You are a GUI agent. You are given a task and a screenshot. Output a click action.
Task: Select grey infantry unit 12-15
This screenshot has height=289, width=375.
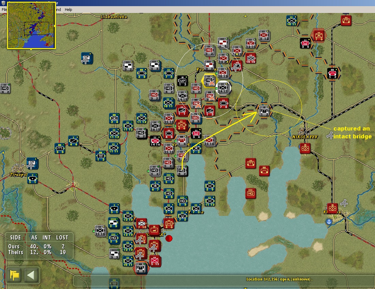click(251, 44)
